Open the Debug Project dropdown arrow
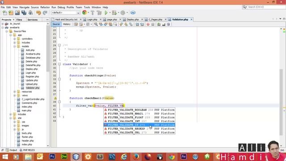286x161 pixels. click(x=118, y=13)
